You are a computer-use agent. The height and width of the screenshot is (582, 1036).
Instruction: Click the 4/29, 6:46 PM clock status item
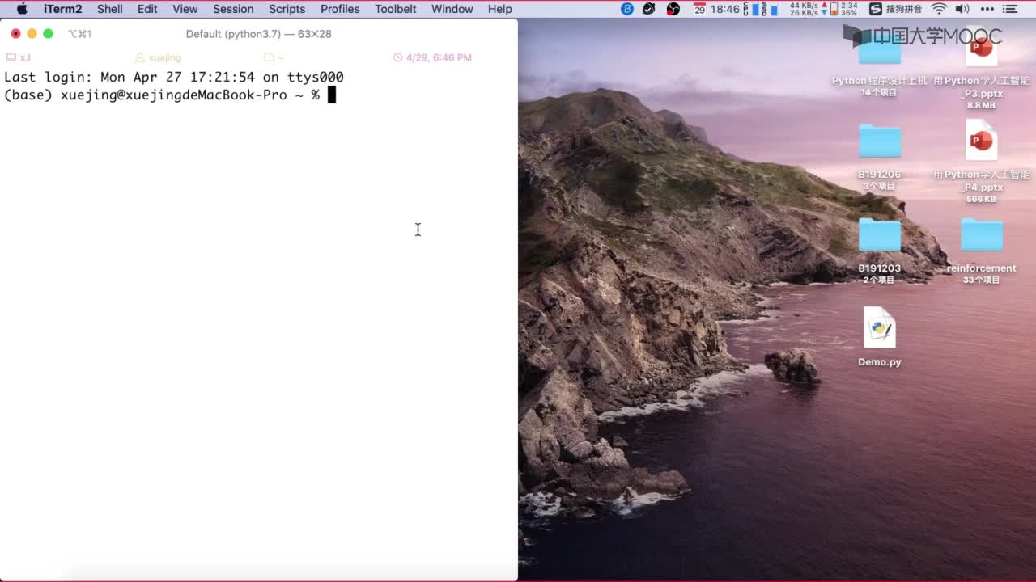tap(432, 57)
